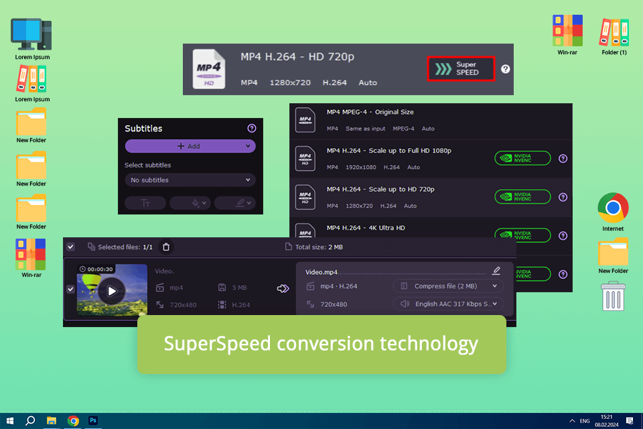The image size is (643, 429).
Task: Toggle the select all files checkbox
Action: coord(70,247)
